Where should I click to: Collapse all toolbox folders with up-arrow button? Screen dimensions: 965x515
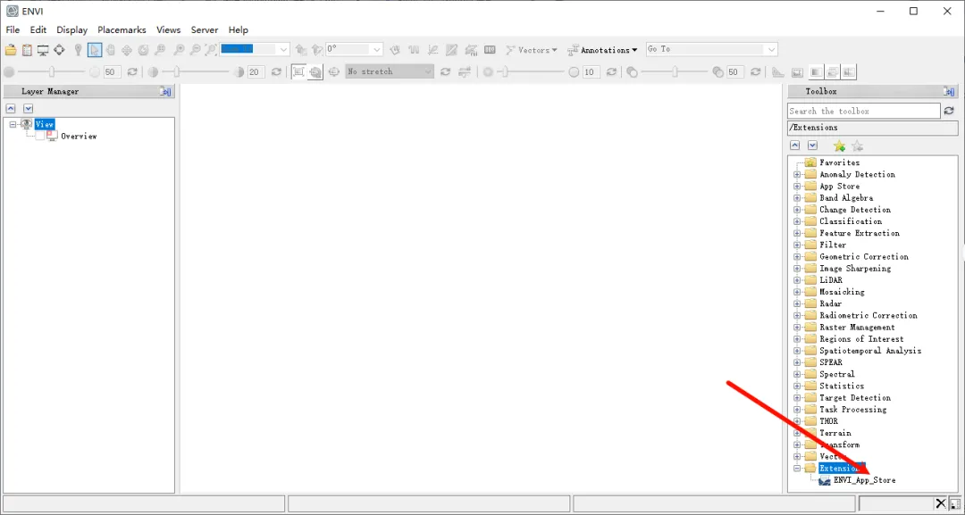click(794, 145)
